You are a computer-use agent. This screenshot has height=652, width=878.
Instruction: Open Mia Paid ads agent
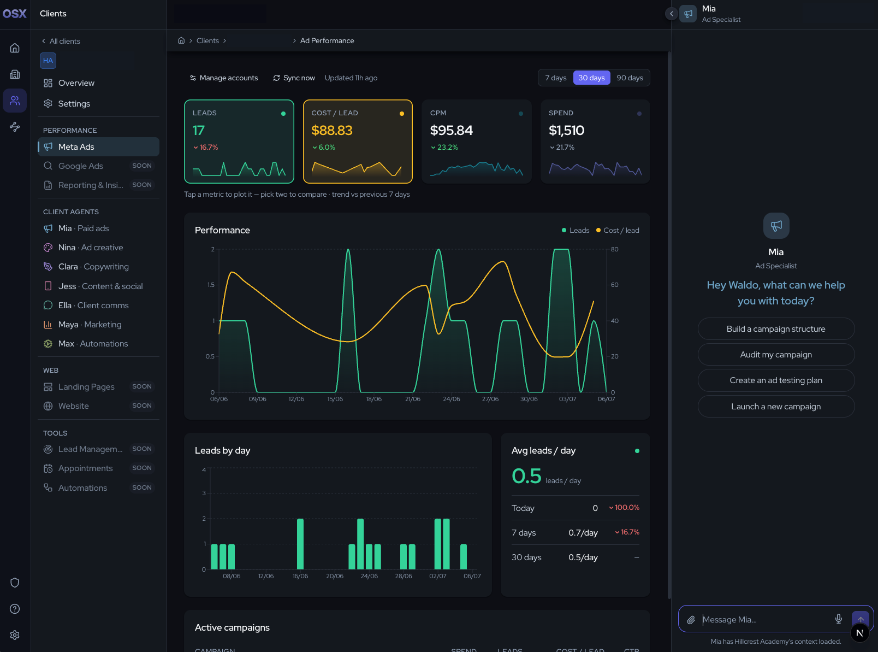(x=99, y=228)
